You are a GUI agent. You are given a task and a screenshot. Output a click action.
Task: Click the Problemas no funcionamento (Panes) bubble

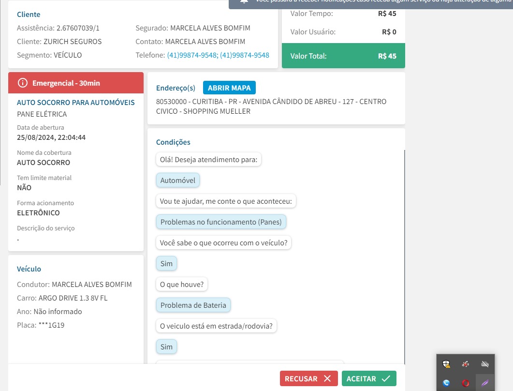point(221,222)
